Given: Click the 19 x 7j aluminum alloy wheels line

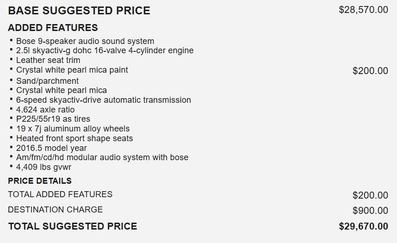Looking at the screenshot, I should (x=73, y=129).
